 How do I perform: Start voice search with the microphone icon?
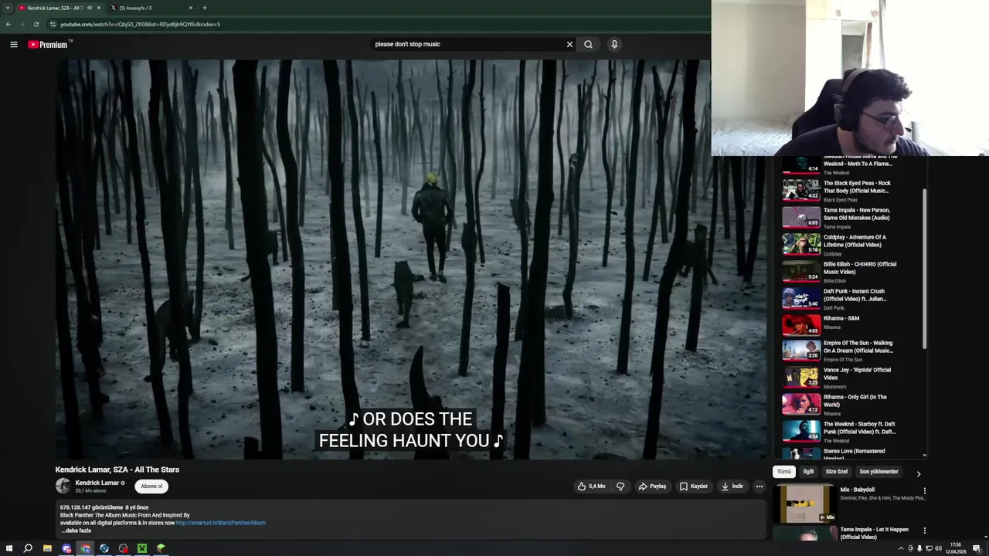click(x=614, y=44)
